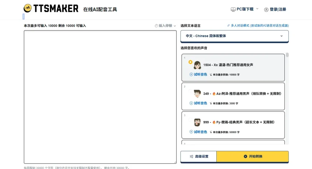Click the TTSMAKER logo icon

[x=28, y=9]
